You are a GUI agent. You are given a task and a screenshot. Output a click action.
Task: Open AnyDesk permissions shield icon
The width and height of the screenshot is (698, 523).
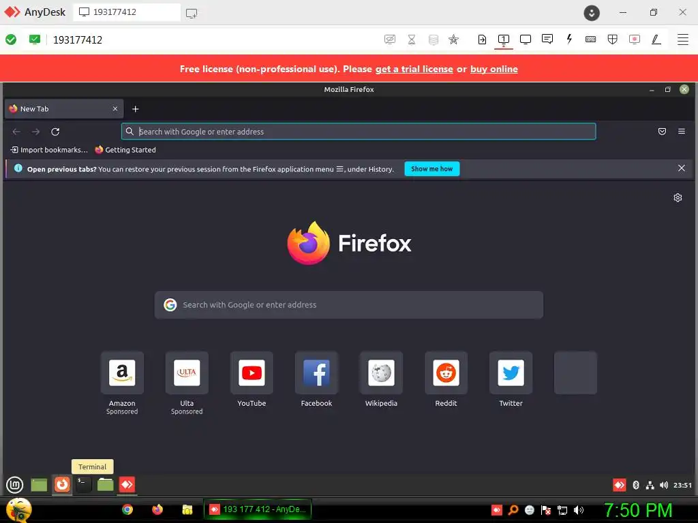click(x=613, y=39)
